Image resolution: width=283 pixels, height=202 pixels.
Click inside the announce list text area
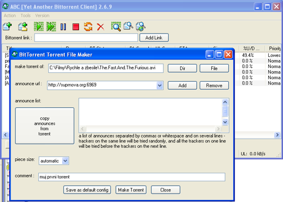point(150,112)
